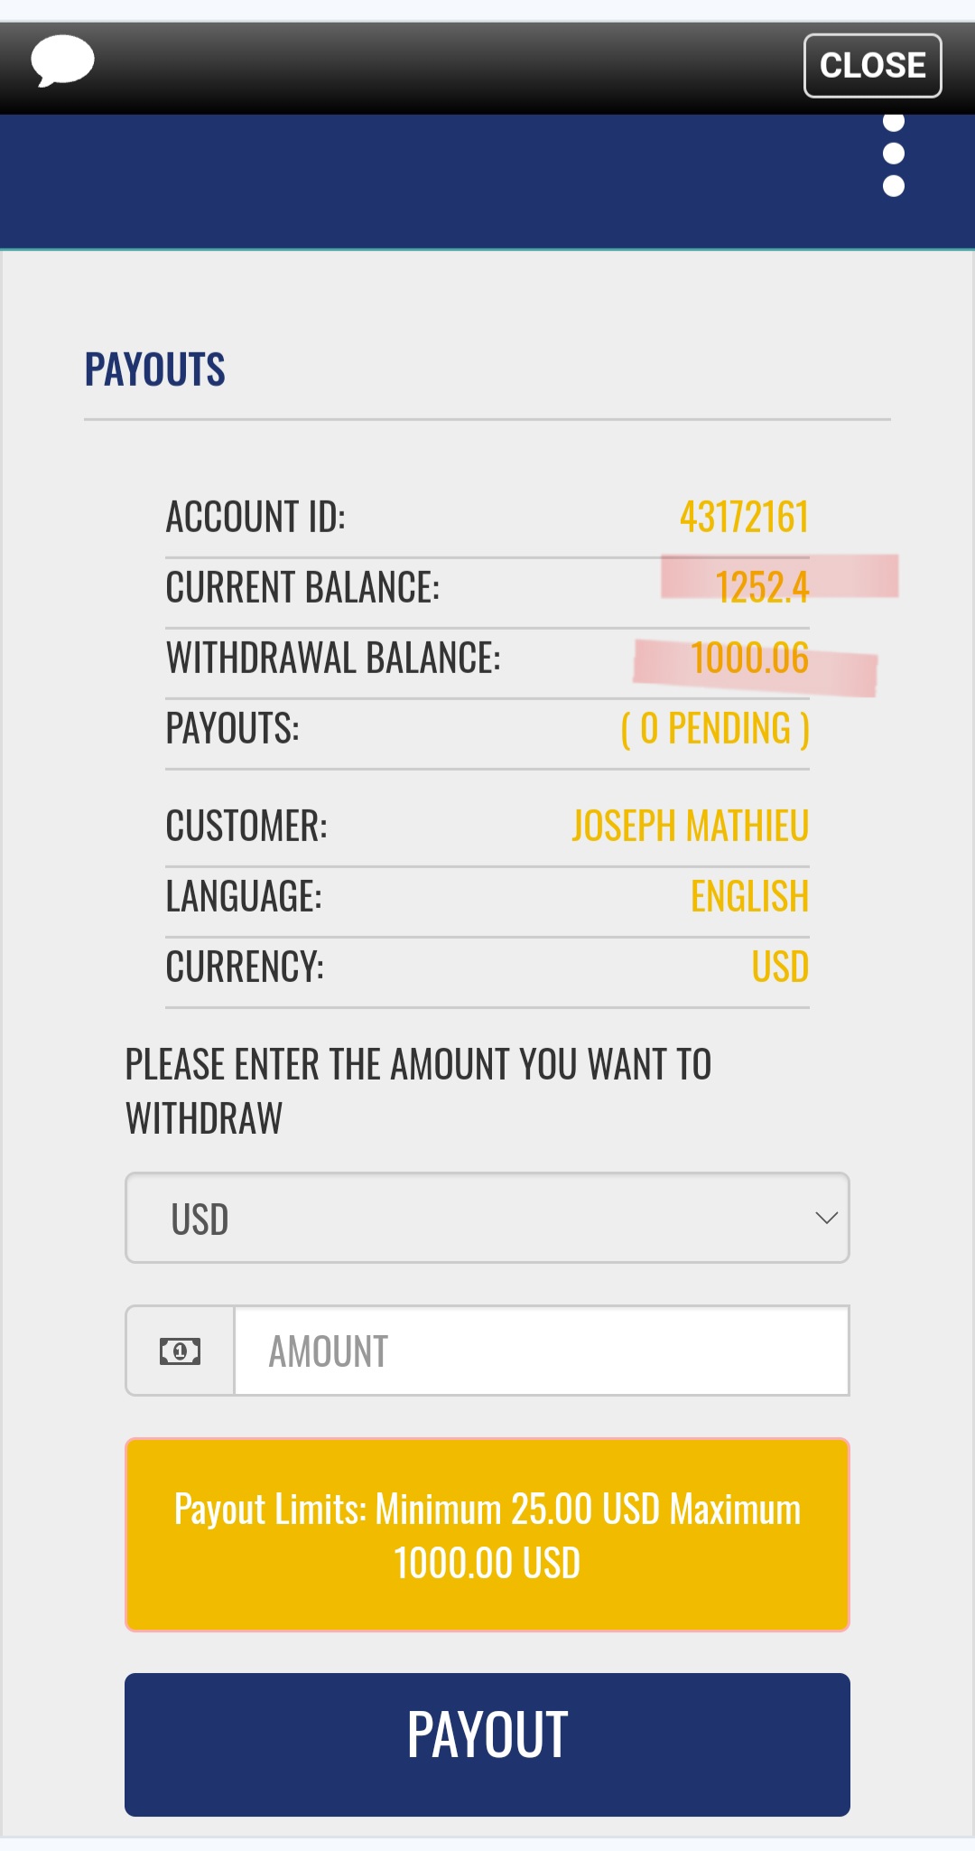The width and height of the screenshot is (975, 1851).
Task: Click the CLOSE button
Action: [x=873, y=65]
